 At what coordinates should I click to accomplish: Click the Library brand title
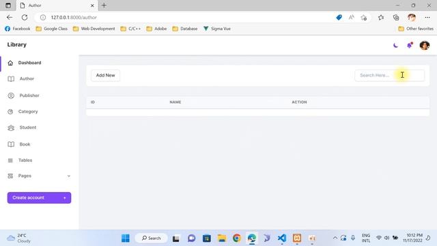coord(16,44)
